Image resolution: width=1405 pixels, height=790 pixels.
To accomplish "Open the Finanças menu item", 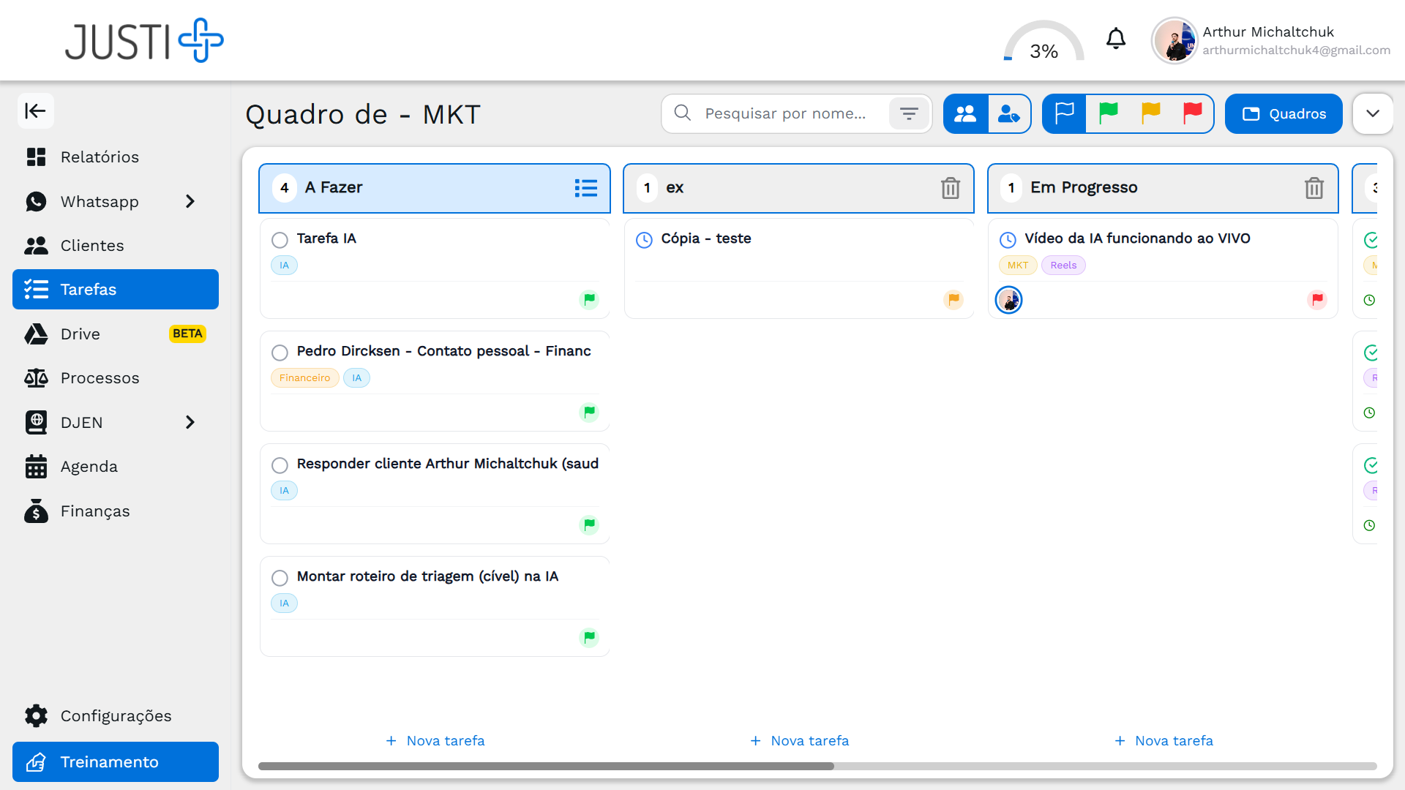I will (95, 511).
